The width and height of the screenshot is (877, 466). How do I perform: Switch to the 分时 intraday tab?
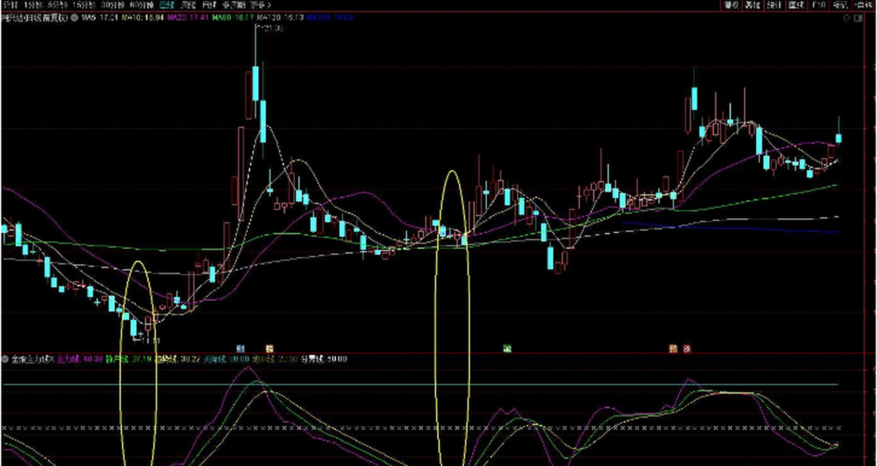point(10,5)
